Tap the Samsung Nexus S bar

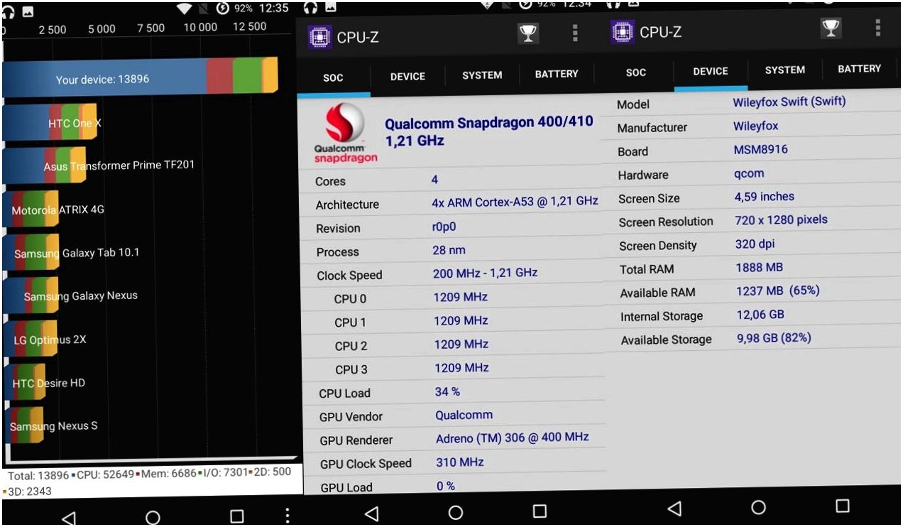(x=23, y=425)
